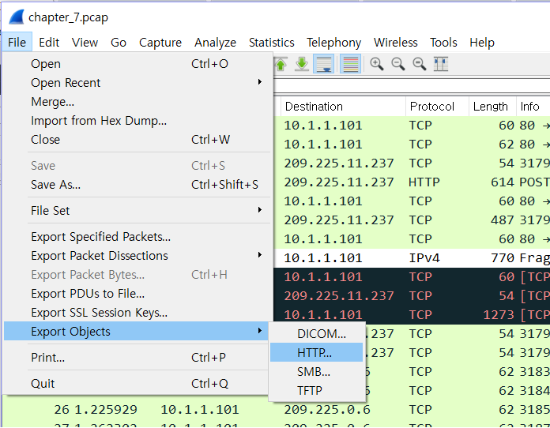Sort by Protocol column header
The image size is (550, 428).
click(x=438, y=107)
